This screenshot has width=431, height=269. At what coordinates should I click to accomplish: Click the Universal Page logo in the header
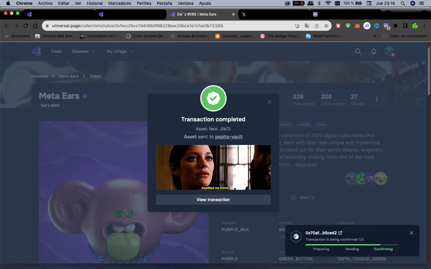[x=36, y=51]
